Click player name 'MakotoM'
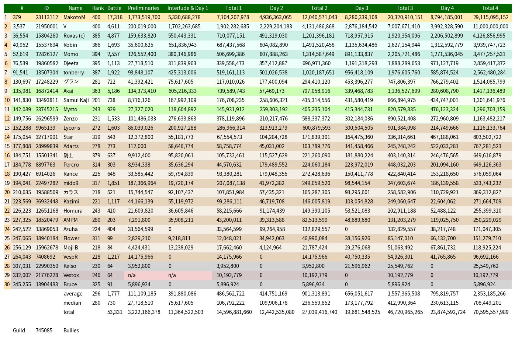 (x=74, y=17)
